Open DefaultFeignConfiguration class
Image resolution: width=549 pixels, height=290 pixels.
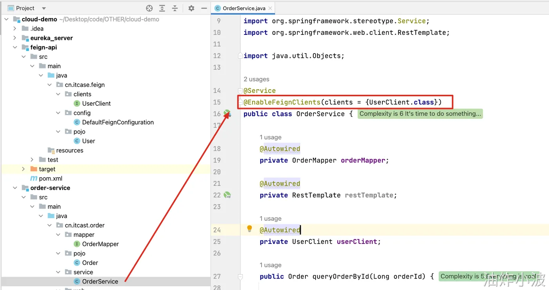coord(118,122)
